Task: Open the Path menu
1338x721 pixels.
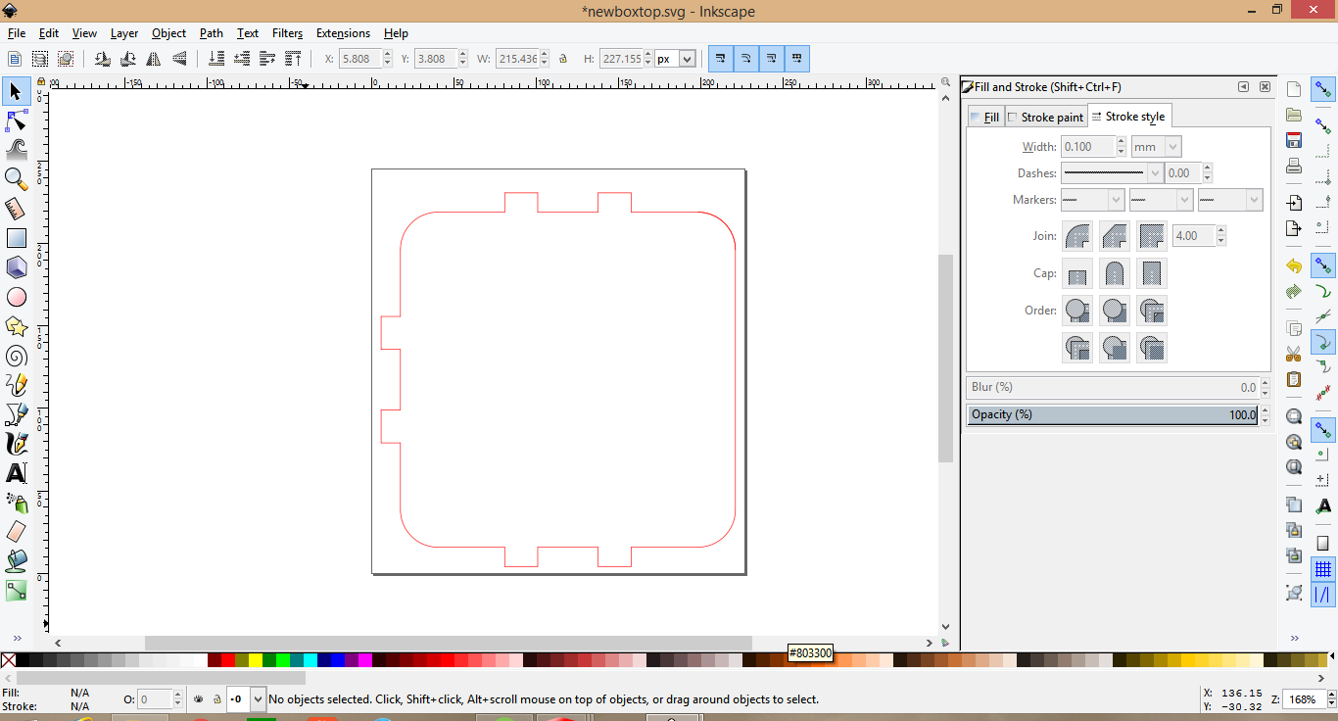Action: [212, 33]
